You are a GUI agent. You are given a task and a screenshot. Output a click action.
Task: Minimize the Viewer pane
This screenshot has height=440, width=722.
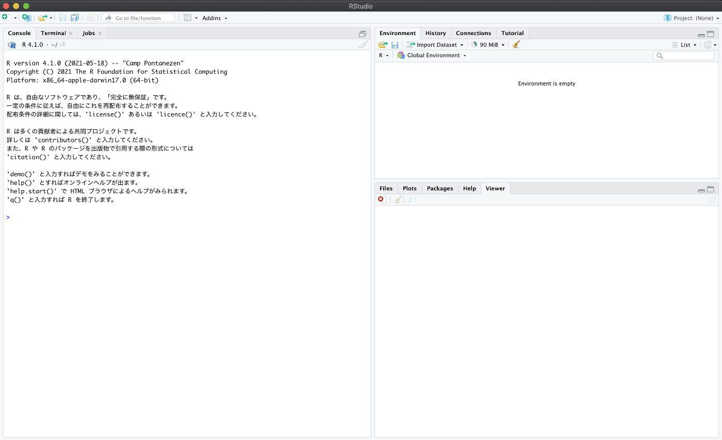pos(701,190)
